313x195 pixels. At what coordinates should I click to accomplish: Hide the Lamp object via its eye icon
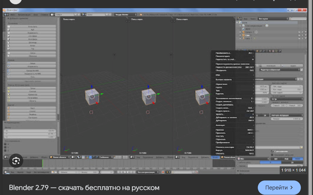point(299,39)
